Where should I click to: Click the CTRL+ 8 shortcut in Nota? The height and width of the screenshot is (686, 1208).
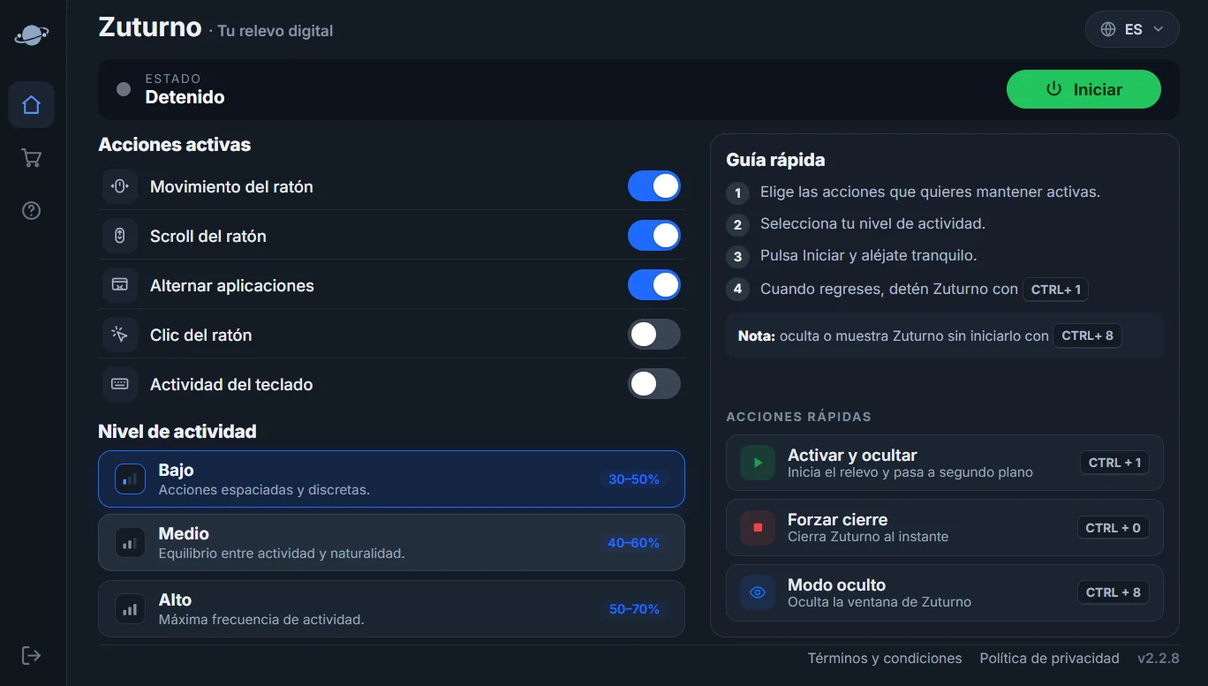click(1087, 335)
